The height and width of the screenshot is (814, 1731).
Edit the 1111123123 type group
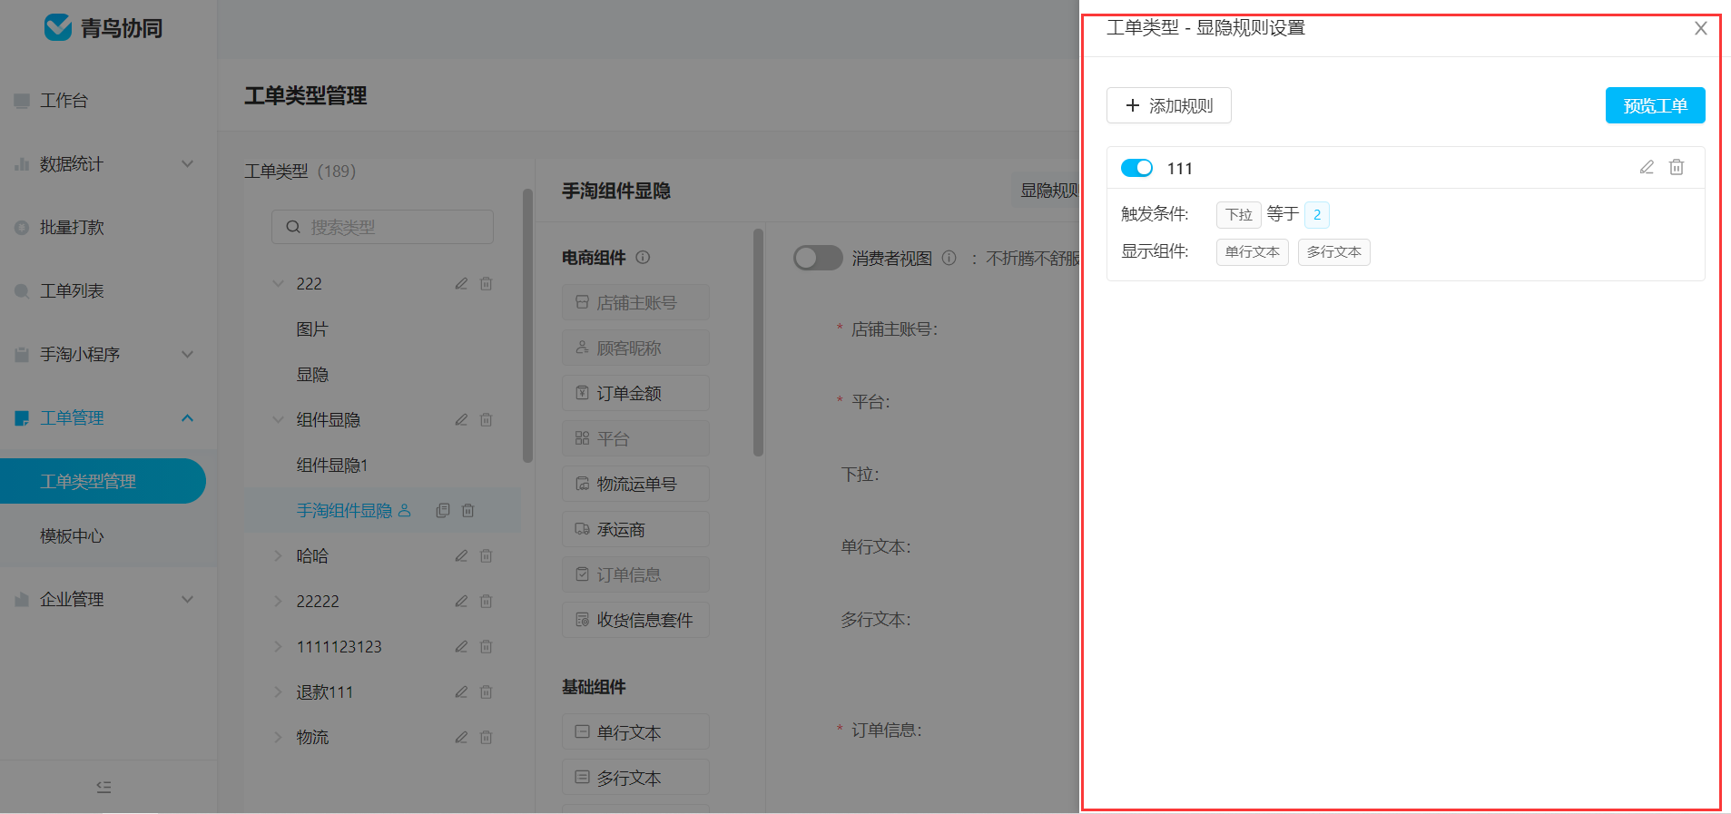click(x=461, y=646)
